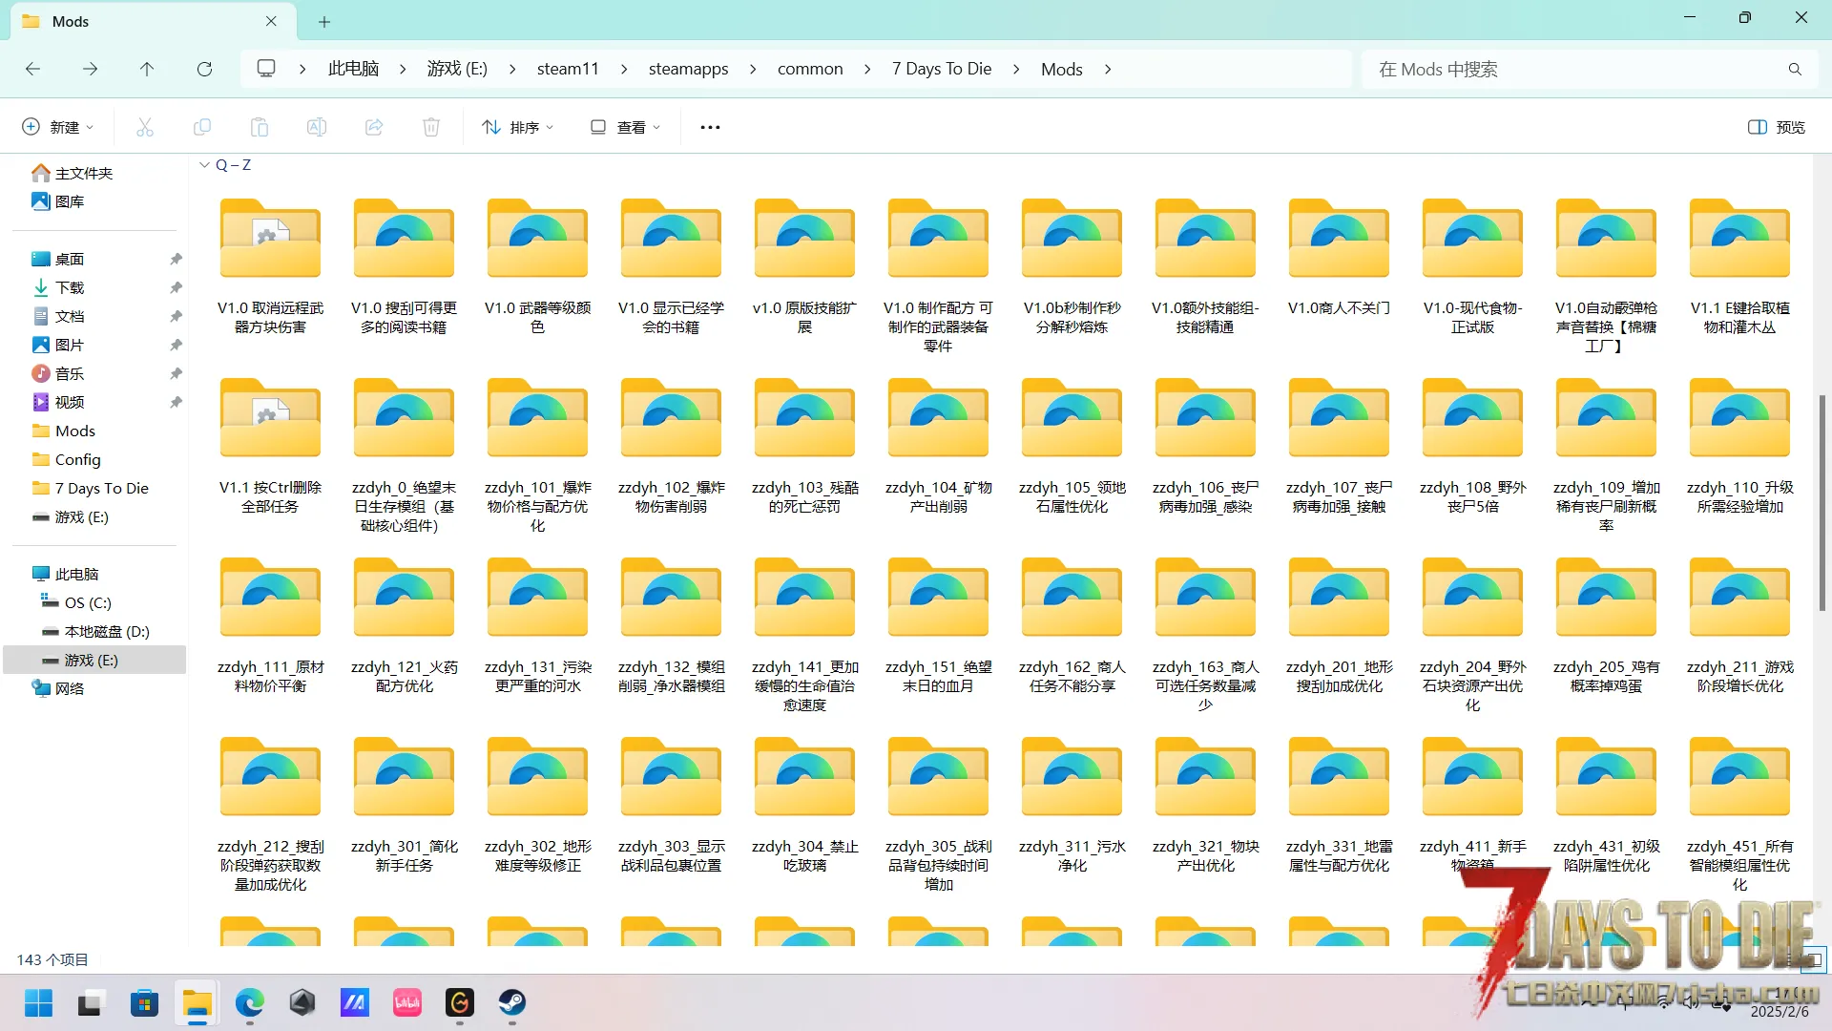1832x1031 pixels.
Task: Select folder zzdyh_132_模组削弱_净水器模组
Action: coord(671,624)
